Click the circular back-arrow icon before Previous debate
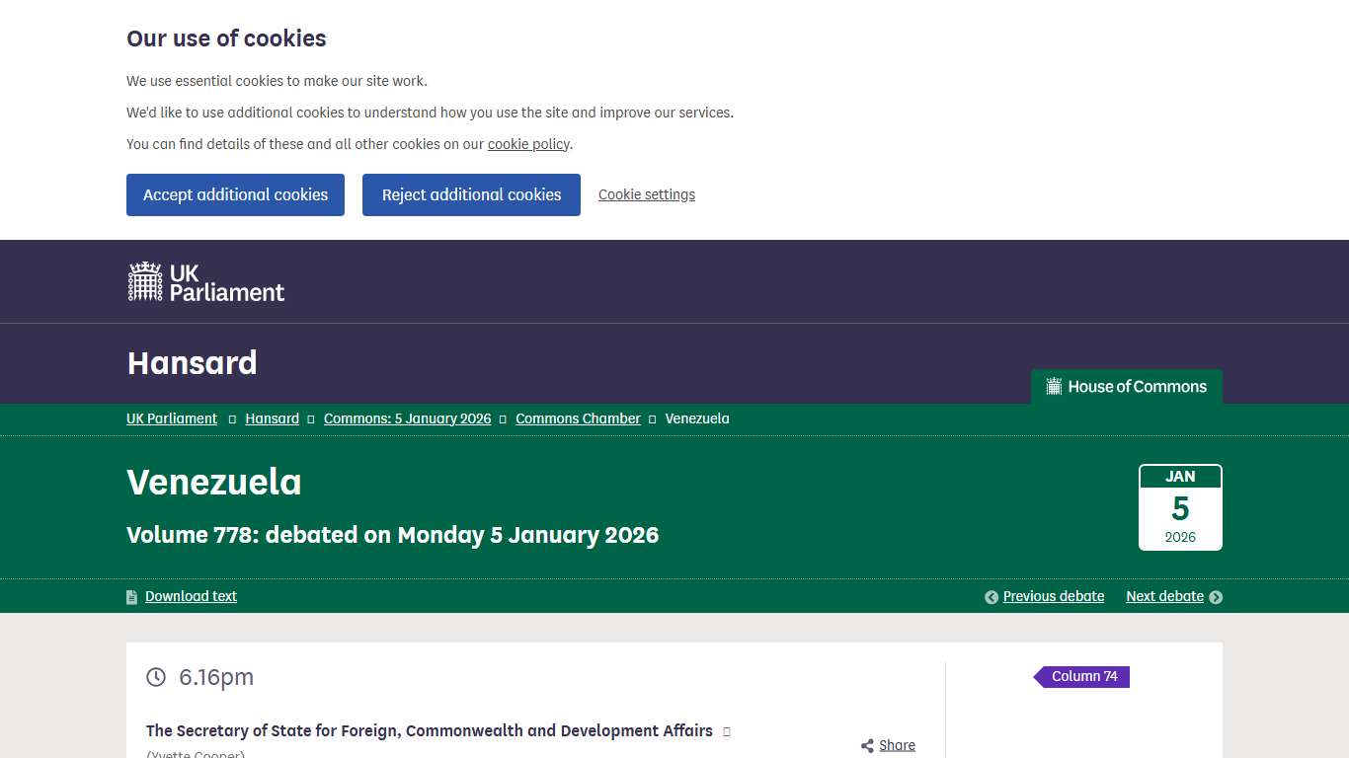1349x758 pixels. [991, 597]
